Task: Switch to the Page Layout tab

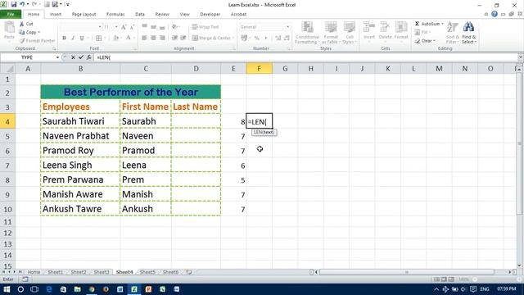Action: (x=84, y=15)
